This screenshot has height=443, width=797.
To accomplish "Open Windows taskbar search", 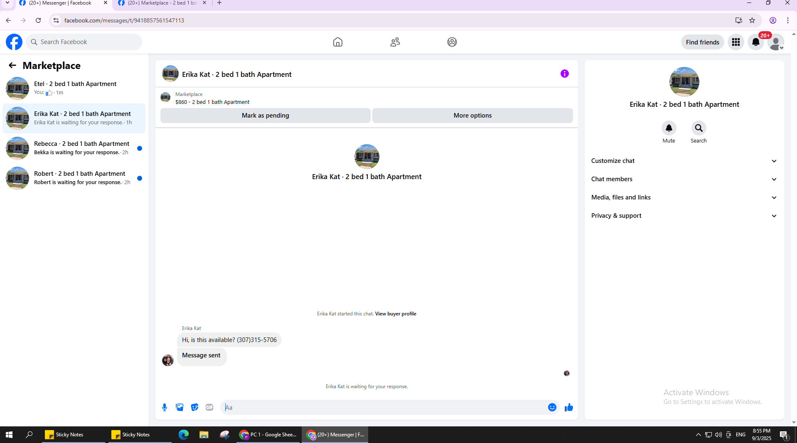I will (x=29, y=435).
